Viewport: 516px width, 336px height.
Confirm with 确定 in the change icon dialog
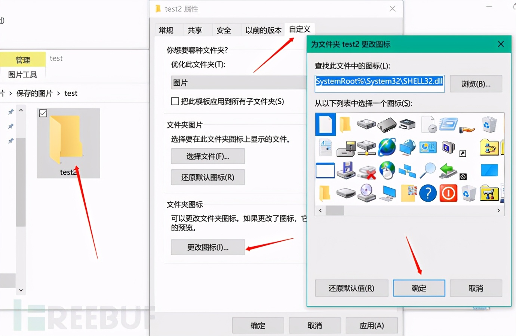pyautogui.click(x=419, y=288)
